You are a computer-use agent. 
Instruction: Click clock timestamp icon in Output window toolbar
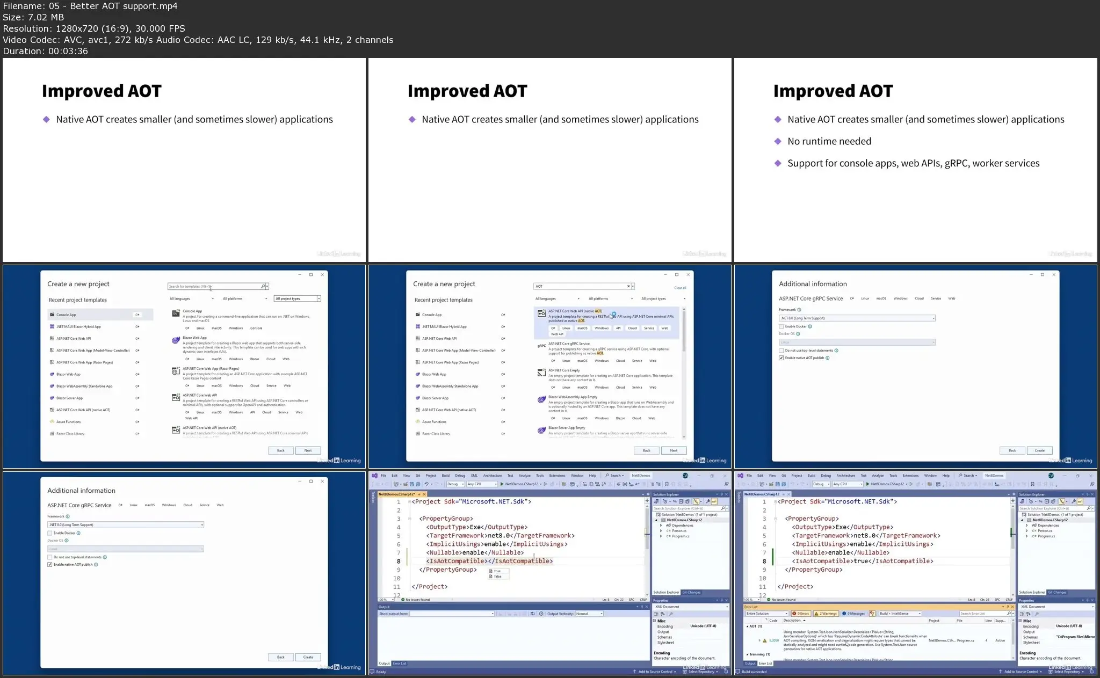click(541, 614)
